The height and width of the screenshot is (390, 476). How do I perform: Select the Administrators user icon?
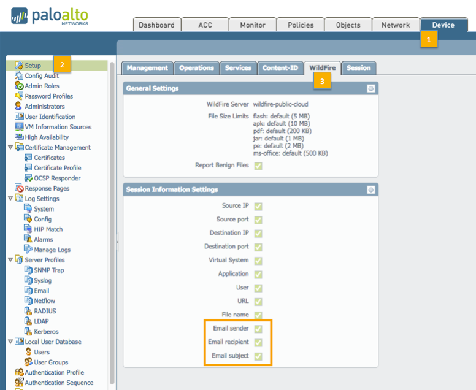pos(19,107)
